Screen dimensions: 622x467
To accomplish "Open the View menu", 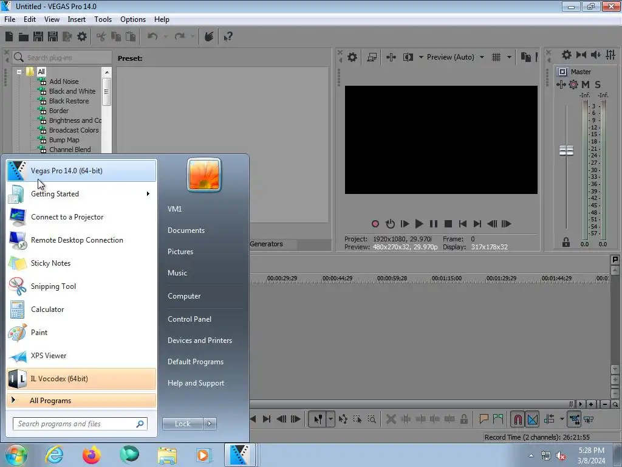I will (52, 19).
